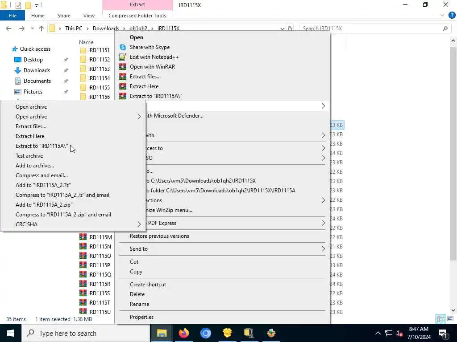Choose Delete in the context menu

(137, 294)
